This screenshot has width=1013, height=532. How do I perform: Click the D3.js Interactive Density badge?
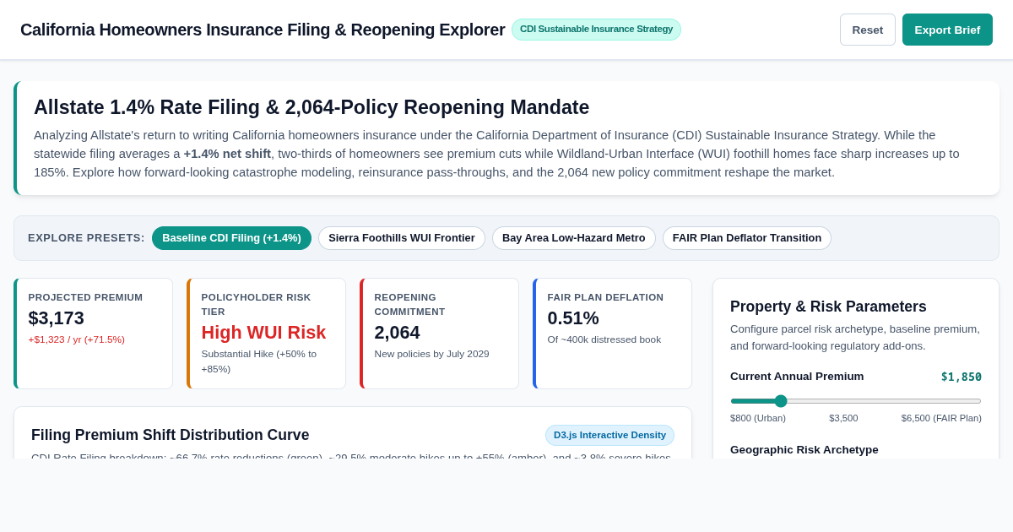(x=609, y=435)
